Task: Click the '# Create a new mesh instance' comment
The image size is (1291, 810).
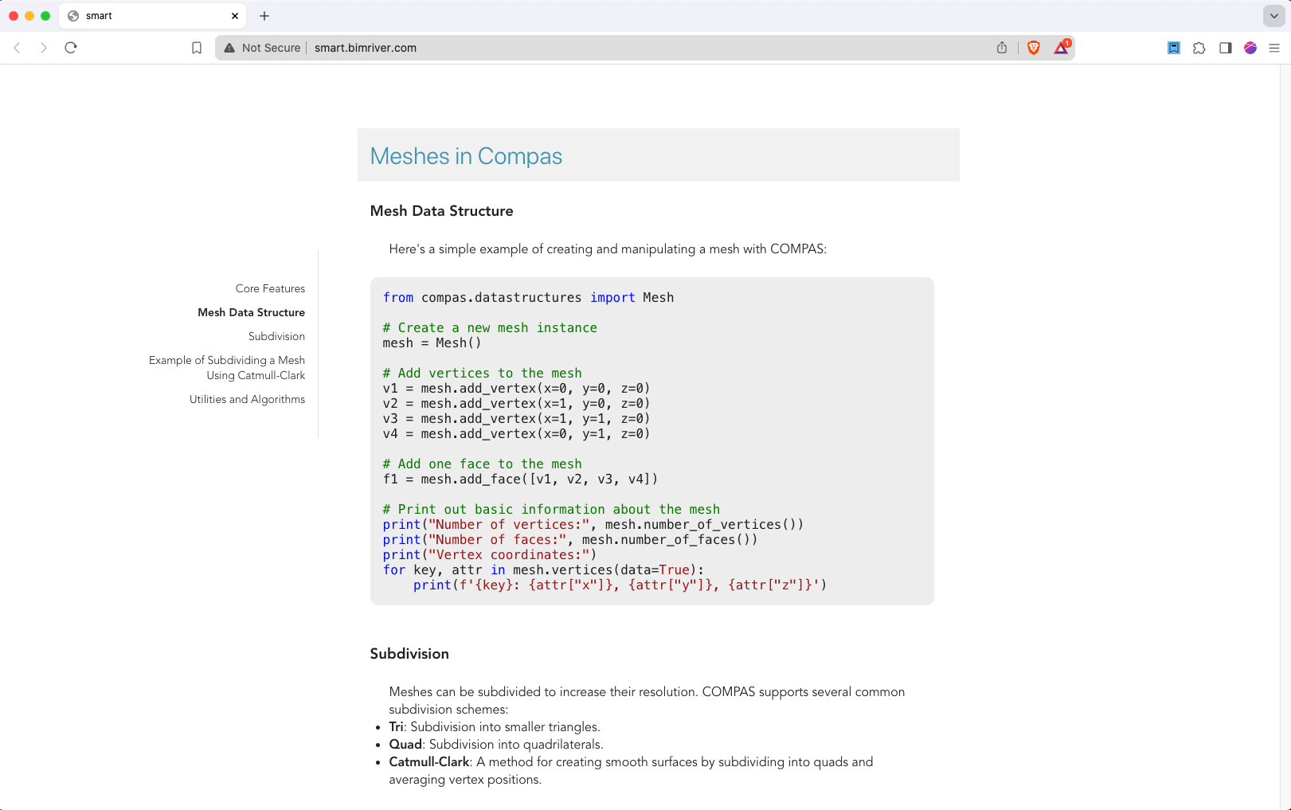Action: [490, 327]
